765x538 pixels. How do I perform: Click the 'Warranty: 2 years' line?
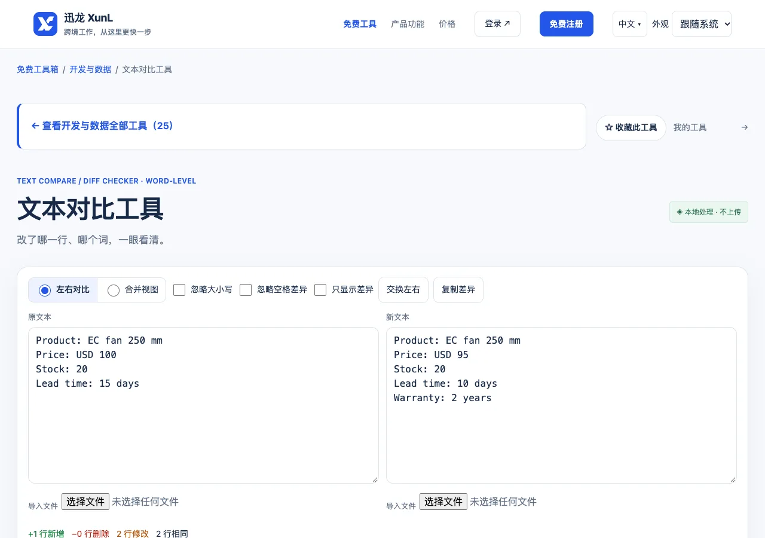tap(443, 398)
